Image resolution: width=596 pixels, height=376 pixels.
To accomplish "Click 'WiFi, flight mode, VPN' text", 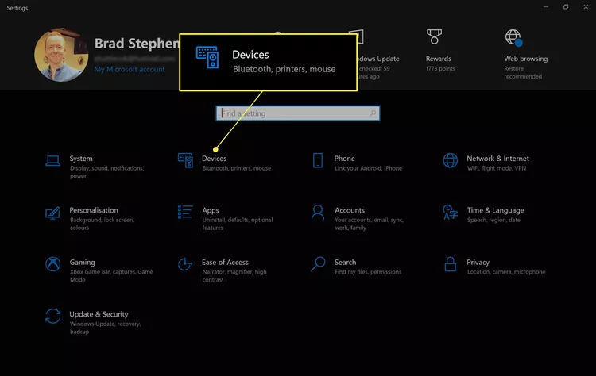I will coord(497,168).
